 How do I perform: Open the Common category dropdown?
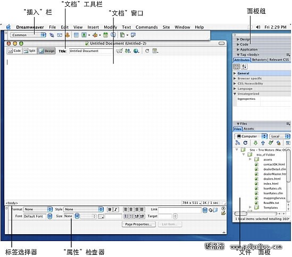point(28,35)
